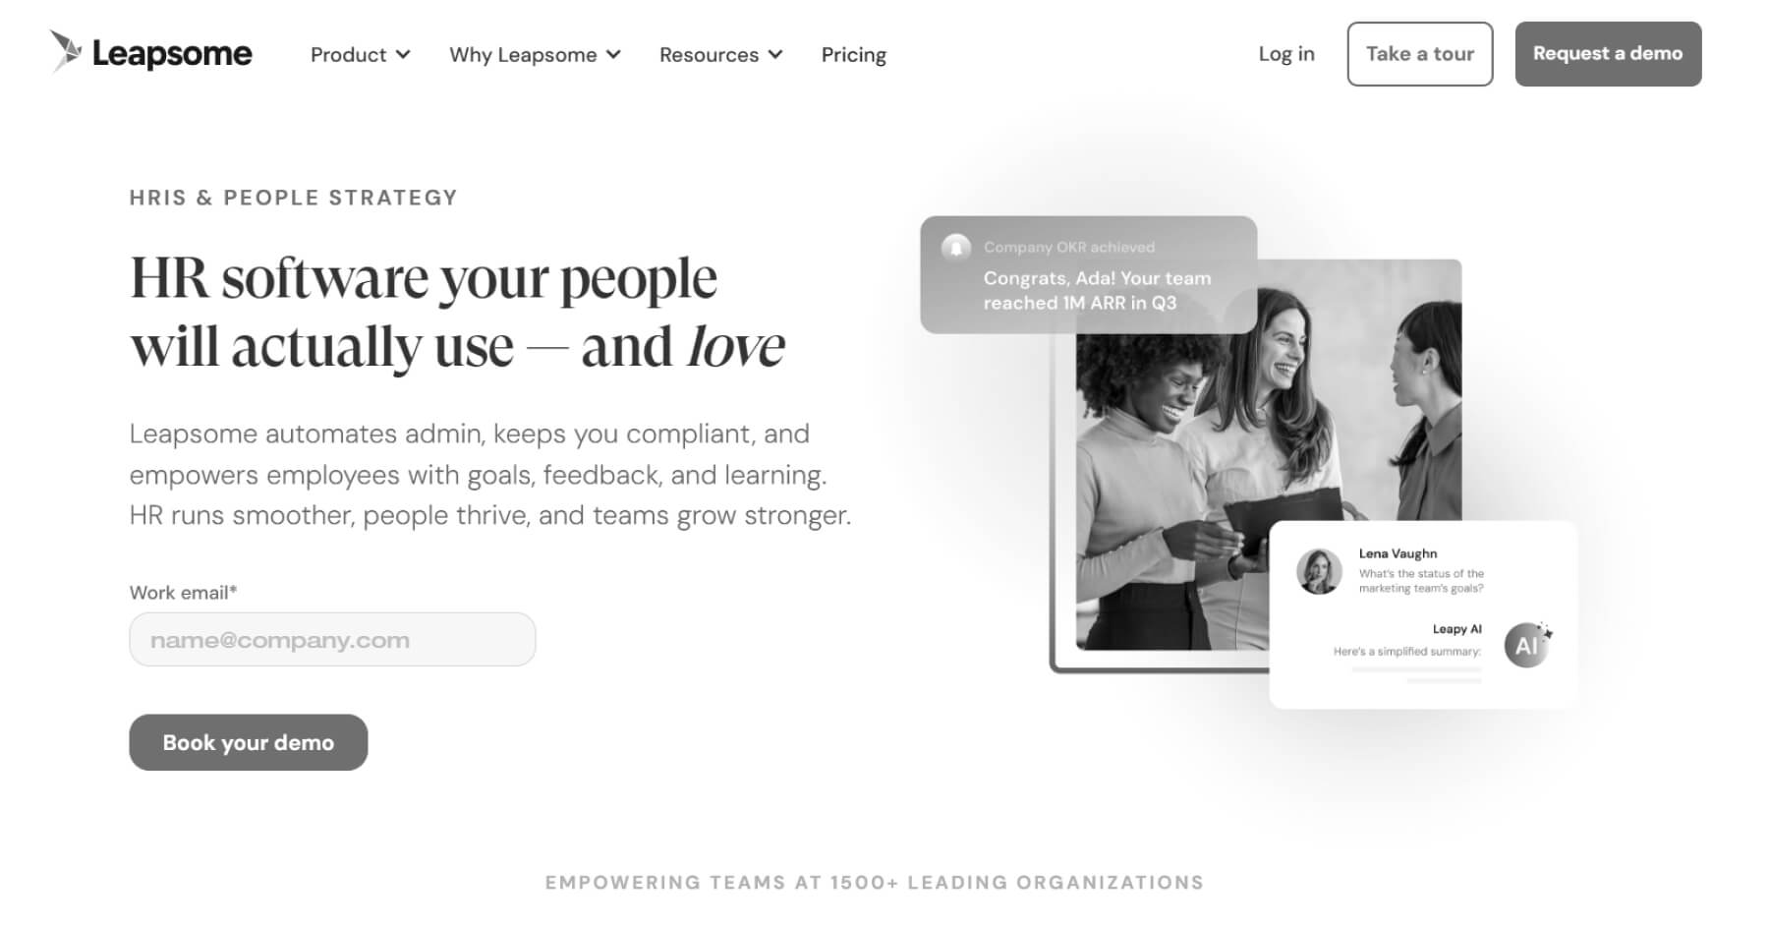The height and width of the screenshot is (926, 1769).
Task: Click the Log in link
Action: pos(1286,54)
